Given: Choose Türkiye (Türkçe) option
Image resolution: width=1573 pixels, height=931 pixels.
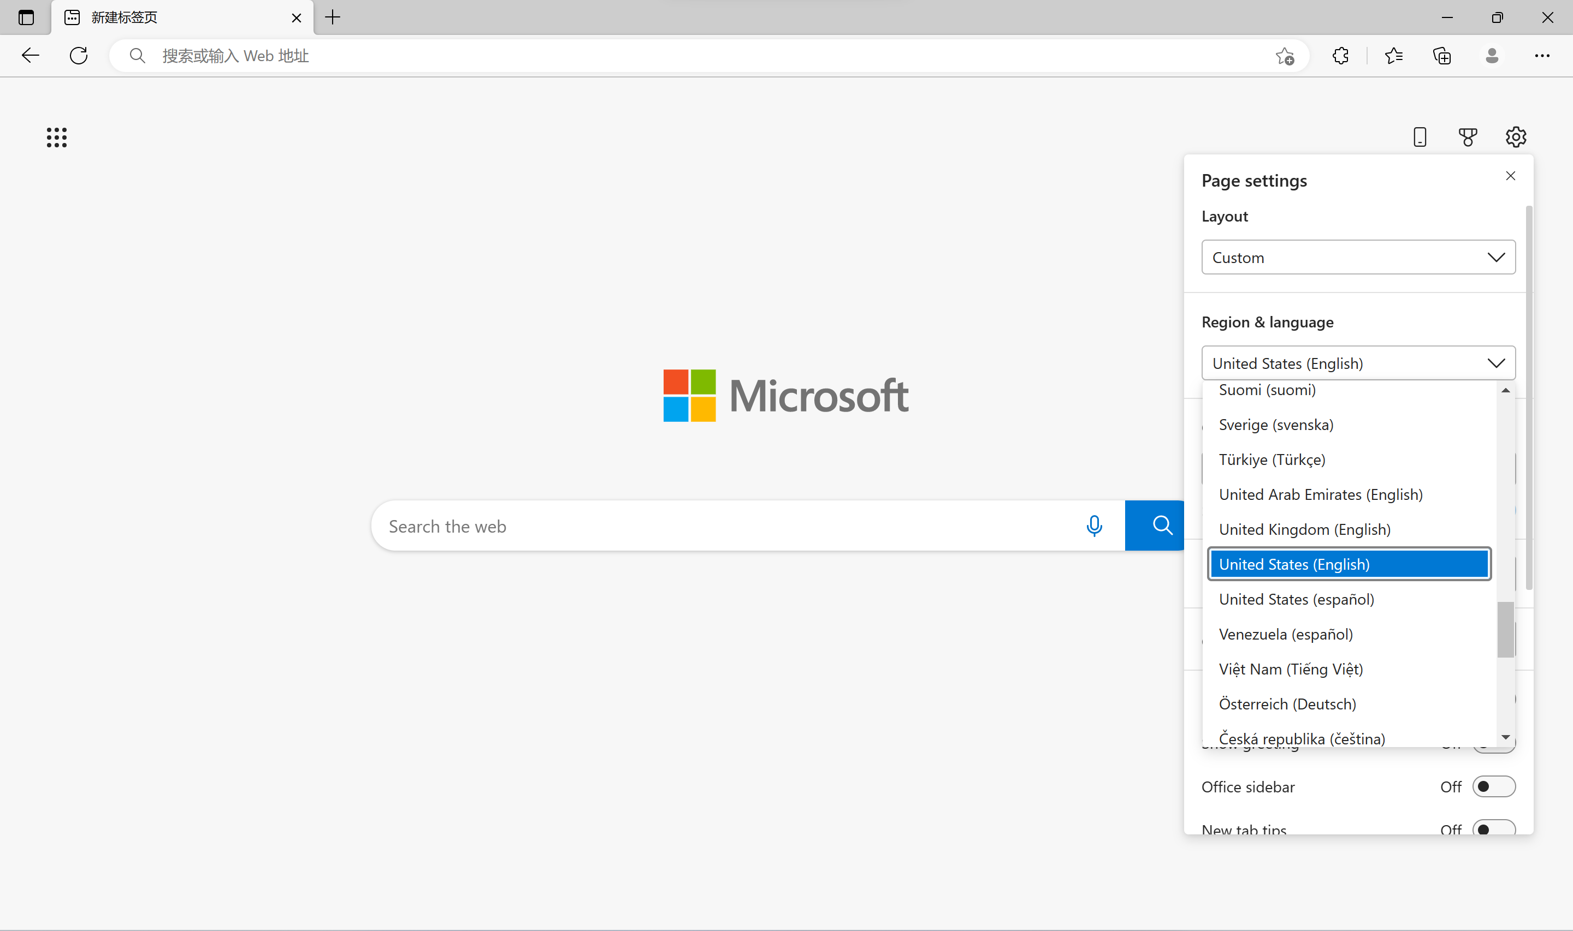Looking at the screenshot, I should [1349, 460].
